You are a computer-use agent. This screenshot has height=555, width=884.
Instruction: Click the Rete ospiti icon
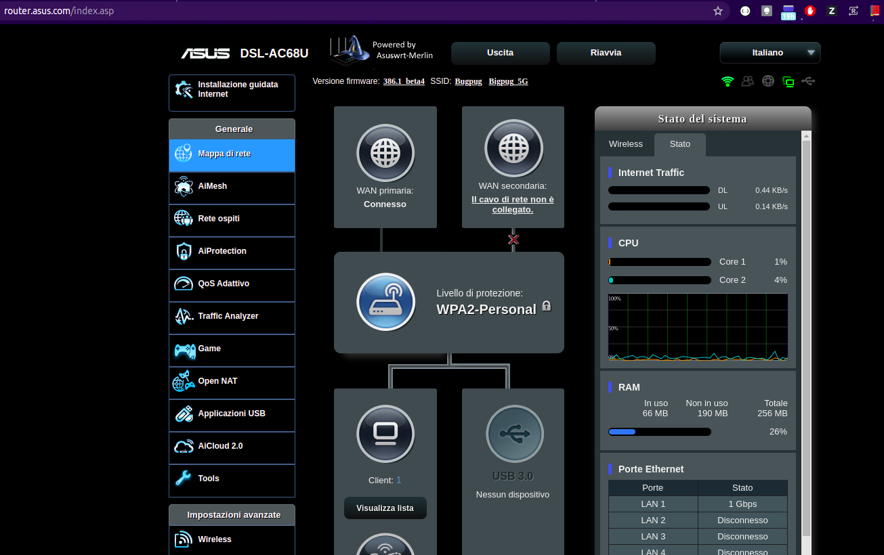pyautogui.click(x=184, y=219)
